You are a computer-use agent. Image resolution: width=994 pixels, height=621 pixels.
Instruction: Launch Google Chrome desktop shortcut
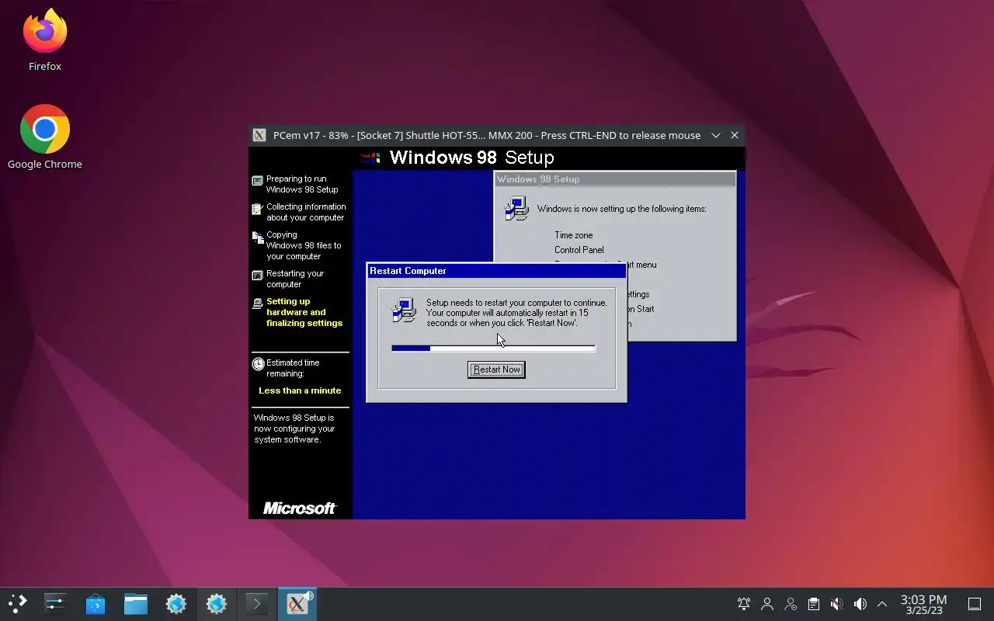[45, 137]
